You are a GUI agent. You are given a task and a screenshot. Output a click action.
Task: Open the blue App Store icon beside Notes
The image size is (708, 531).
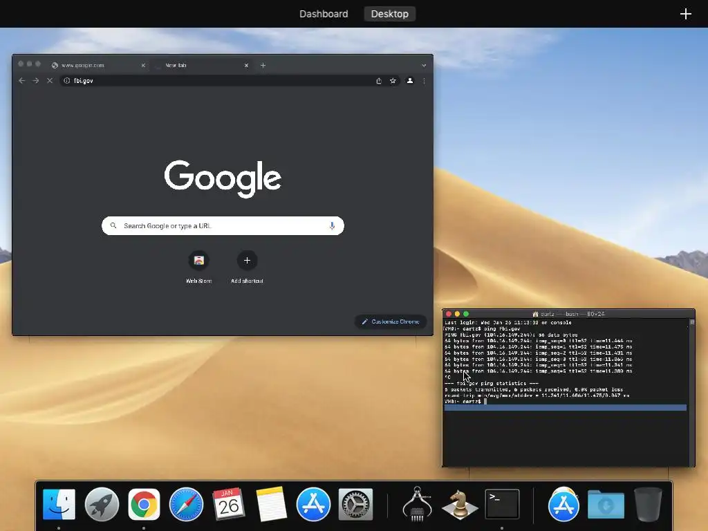tap(313, 504)
